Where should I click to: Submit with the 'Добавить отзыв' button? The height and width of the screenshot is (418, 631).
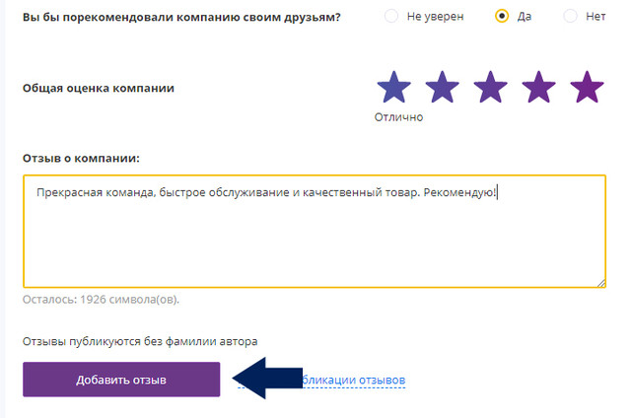[x=121, y=380]
